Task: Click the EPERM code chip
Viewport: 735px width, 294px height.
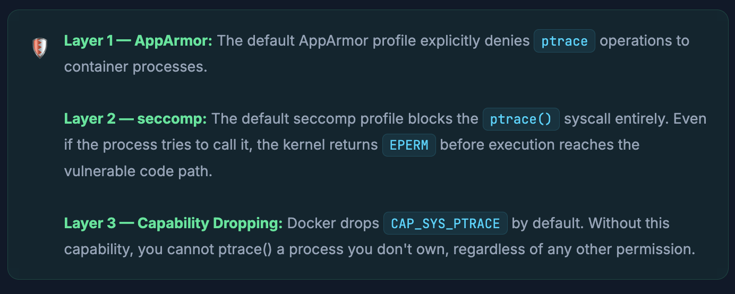Action: pyautogui.click(x=409, y=145)
